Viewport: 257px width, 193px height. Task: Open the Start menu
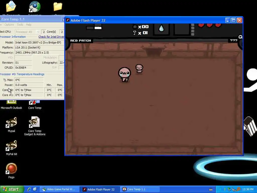click(x=12, y=189)
